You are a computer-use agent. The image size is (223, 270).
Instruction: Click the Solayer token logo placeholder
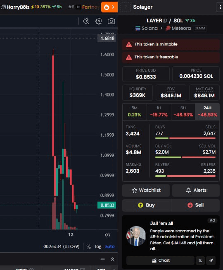126,7
